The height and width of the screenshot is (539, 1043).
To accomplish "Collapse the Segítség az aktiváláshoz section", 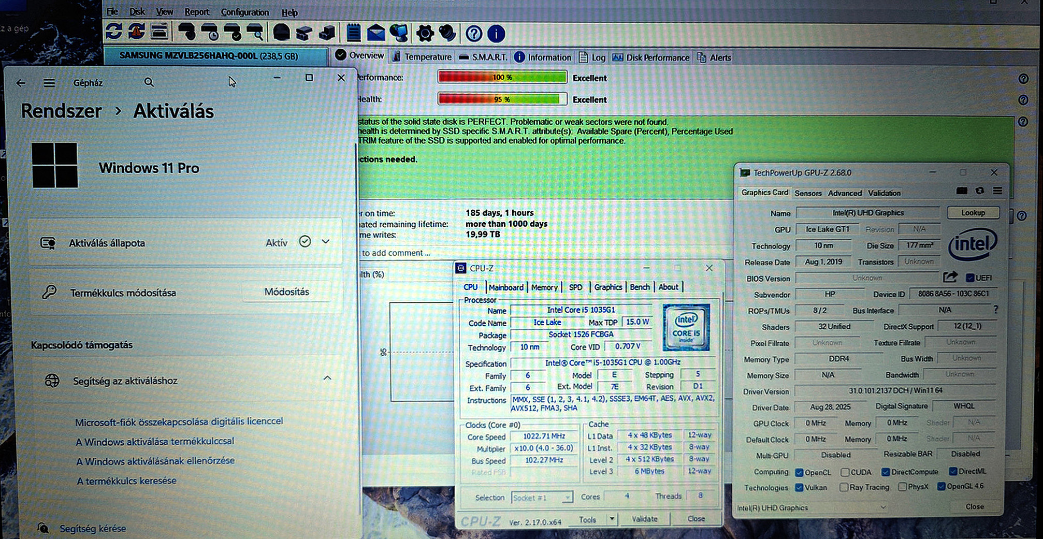I will coord(327,378).
